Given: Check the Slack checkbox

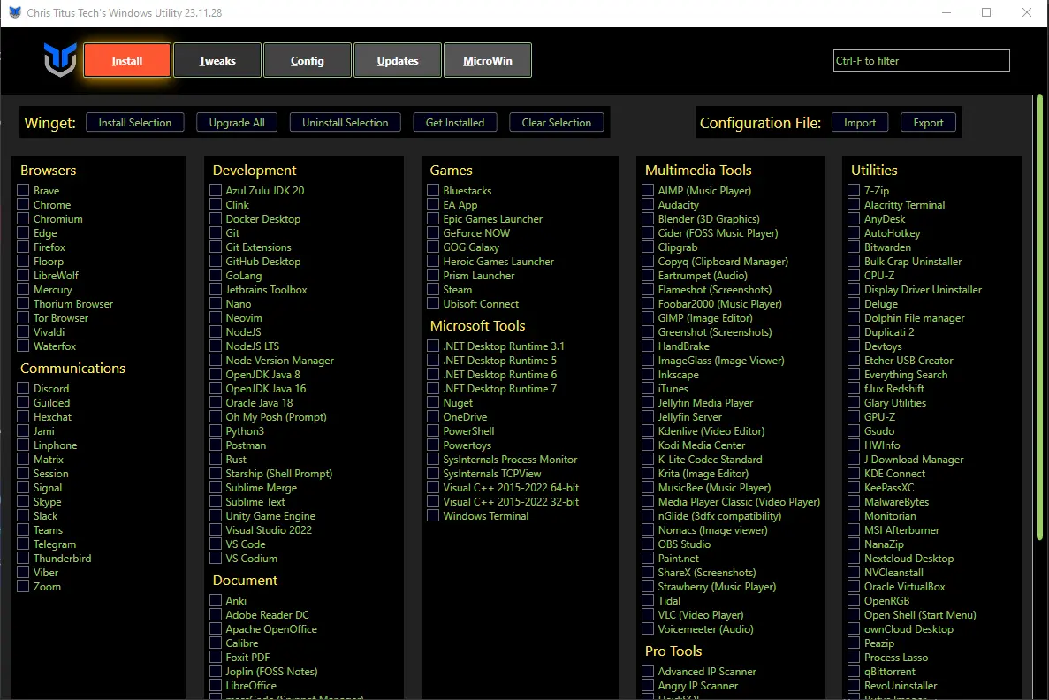Looking at the screenshot, I should (23, 516).
